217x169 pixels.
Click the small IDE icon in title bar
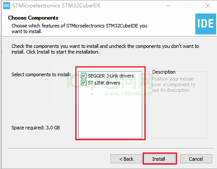coord(7,6)
